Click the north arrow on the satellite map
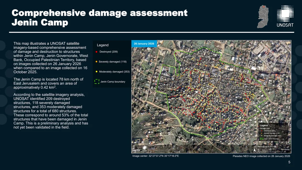 pyautogui.click(x=255, y=150)
